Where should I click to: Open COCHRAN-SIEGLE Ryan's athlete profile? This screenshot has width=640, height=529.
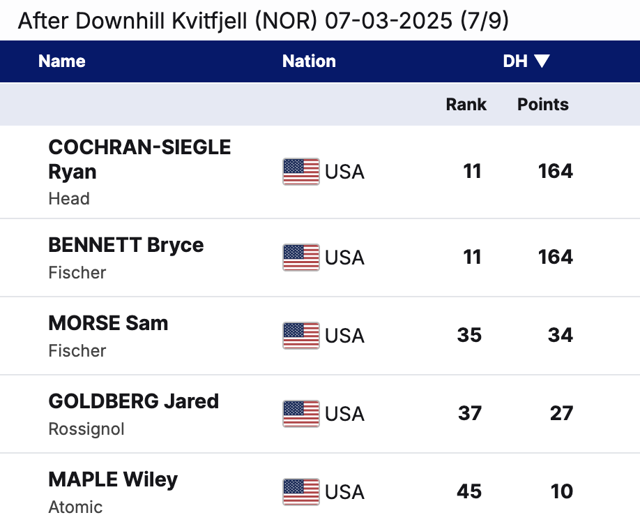click(x=139, y=159)
